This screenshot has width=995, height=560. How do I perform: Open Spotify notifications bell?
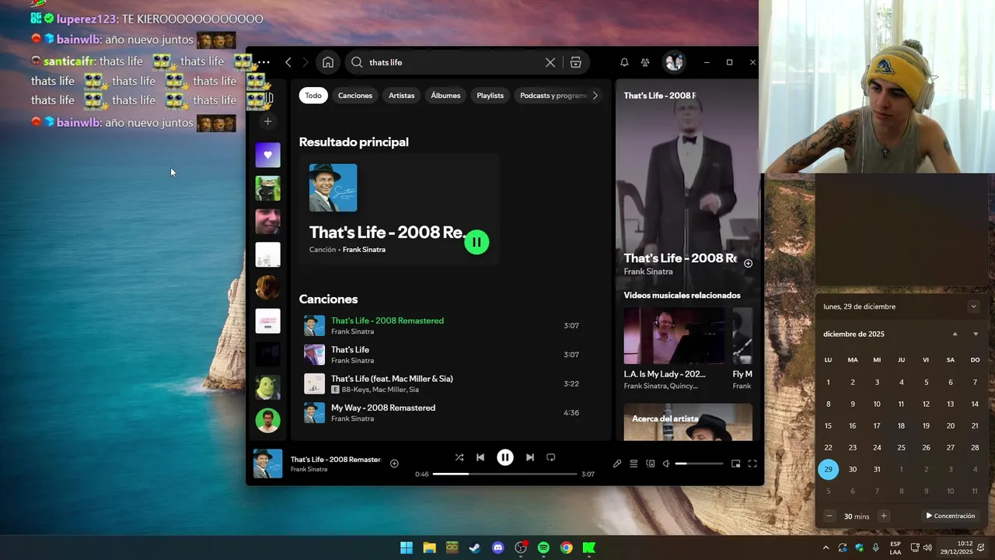[624, 62]
